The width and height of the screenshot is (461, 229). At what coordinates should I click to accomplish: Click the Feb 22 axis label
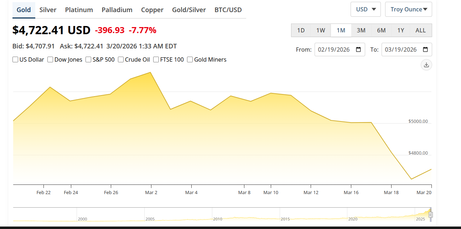[x=43, y=192]
